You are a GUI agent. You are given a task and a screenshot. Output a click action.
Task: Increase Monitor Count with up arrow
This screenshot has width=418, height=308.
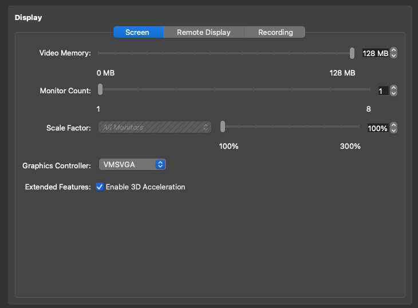tap(393, 88)
